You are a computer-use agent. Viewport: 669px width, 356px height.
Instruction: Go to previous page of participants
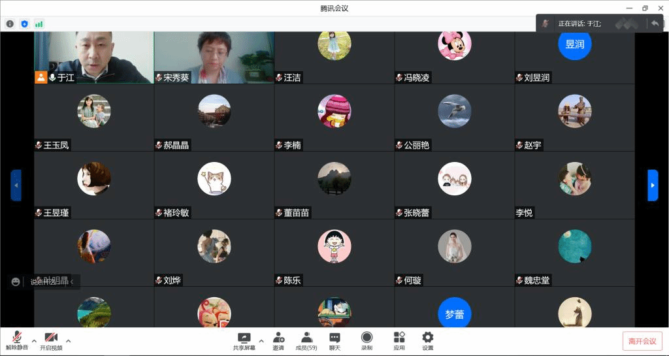coord(16,186)
